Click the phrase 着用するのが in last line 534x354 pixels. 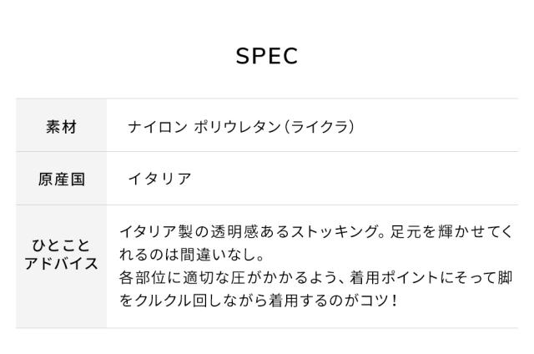(x=318, y=299)
